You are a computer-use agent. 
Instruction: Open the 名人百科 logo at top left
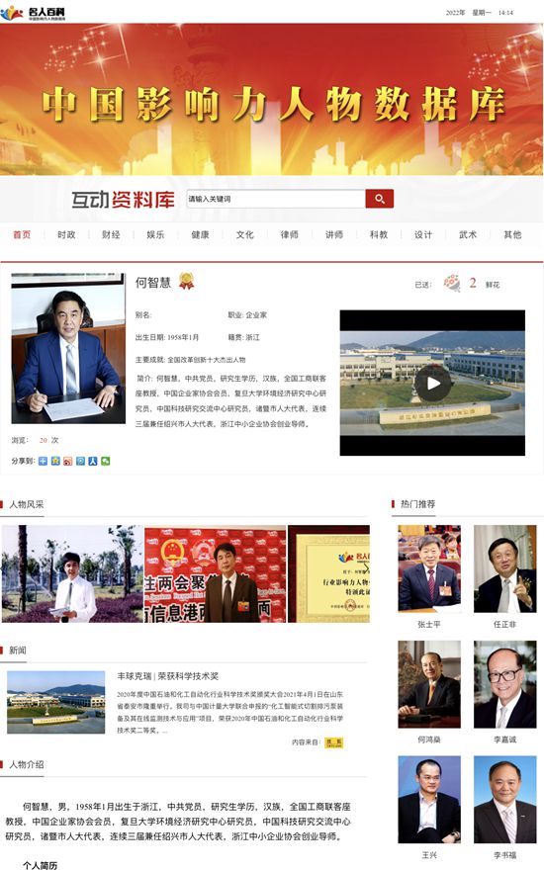coord(34,12)
